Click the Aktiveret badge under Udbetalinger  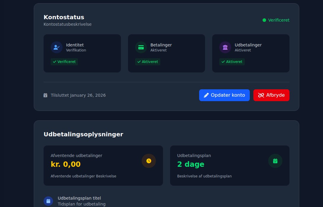point(232,62)
